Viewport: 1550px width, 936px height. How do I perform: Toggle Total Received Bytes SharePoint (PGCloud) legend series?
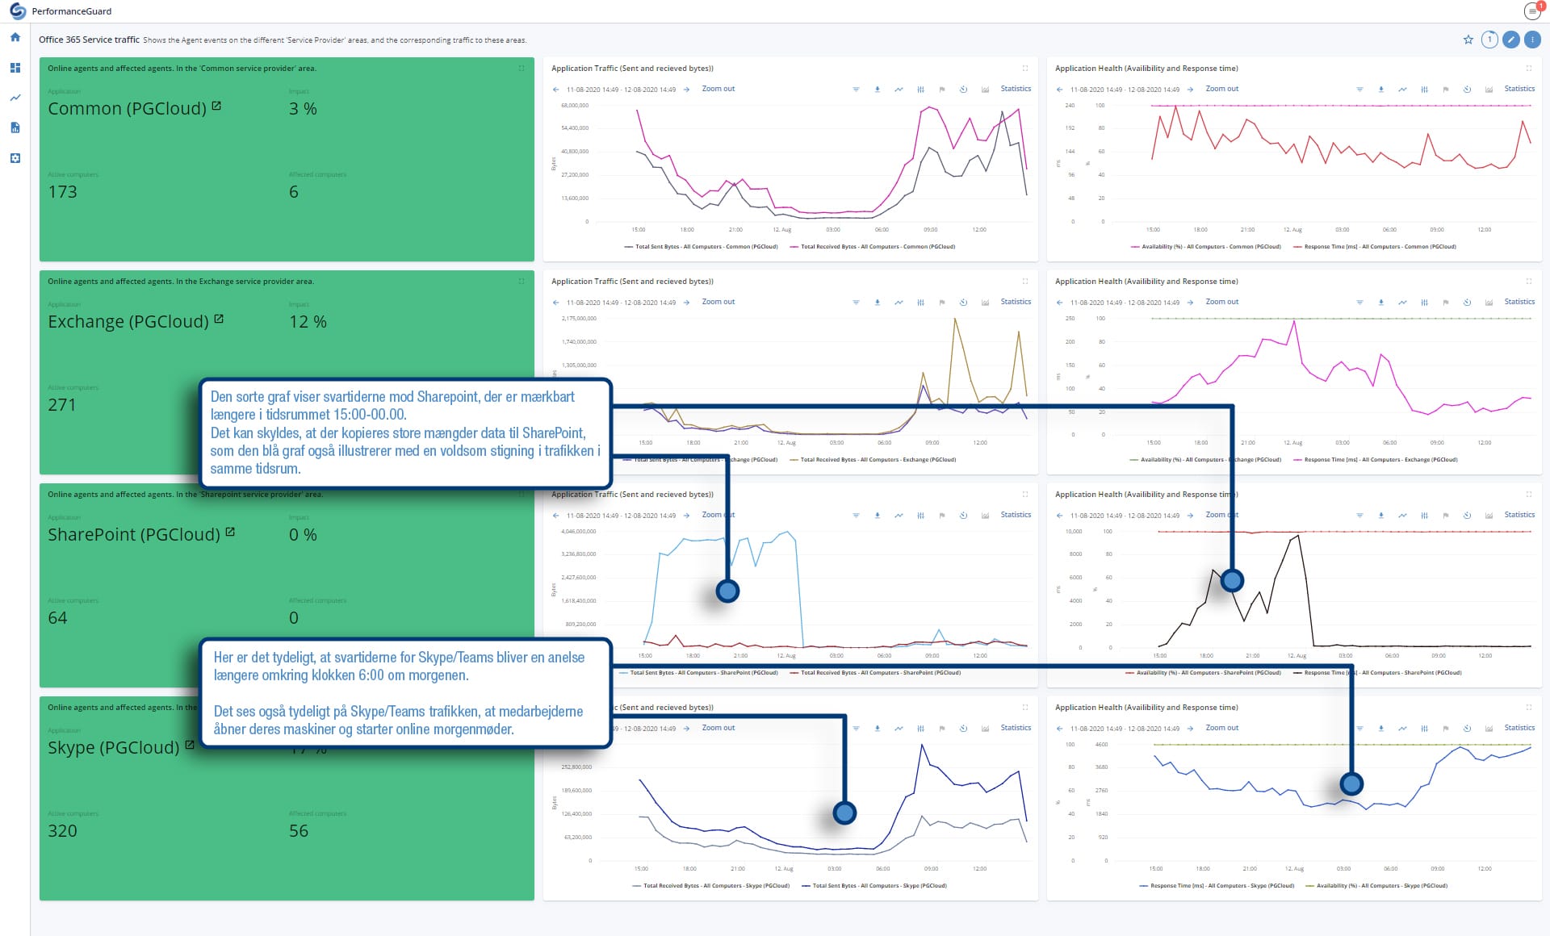click(x=875, y=673)
